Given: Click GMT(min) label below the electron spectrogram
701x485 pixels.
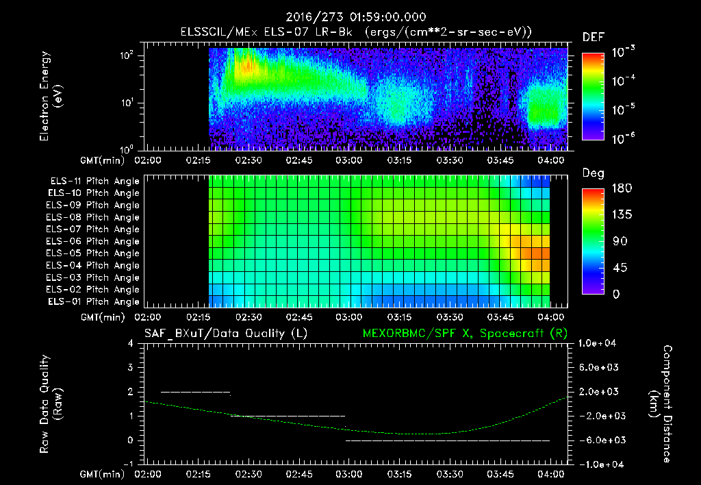Looking at the screenshot, I should click(103, 160).
